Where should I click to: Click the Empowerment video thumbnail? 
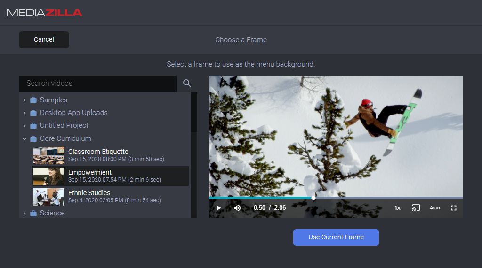coord(49,176)
